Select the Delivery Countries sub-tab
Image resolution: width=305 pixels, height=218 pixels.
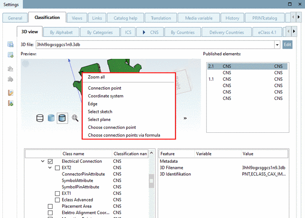(227, 32)
